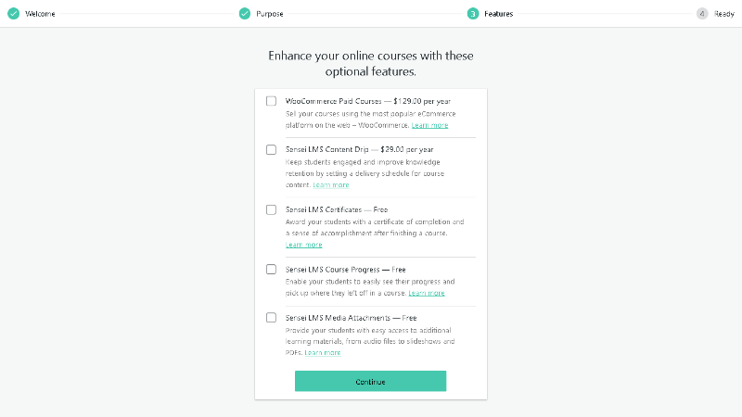Open Learn more link for WooCommerce Paid Courses

[429, 125]
